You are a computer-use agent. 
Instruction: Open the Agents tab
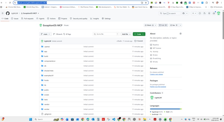coord(40,19)
